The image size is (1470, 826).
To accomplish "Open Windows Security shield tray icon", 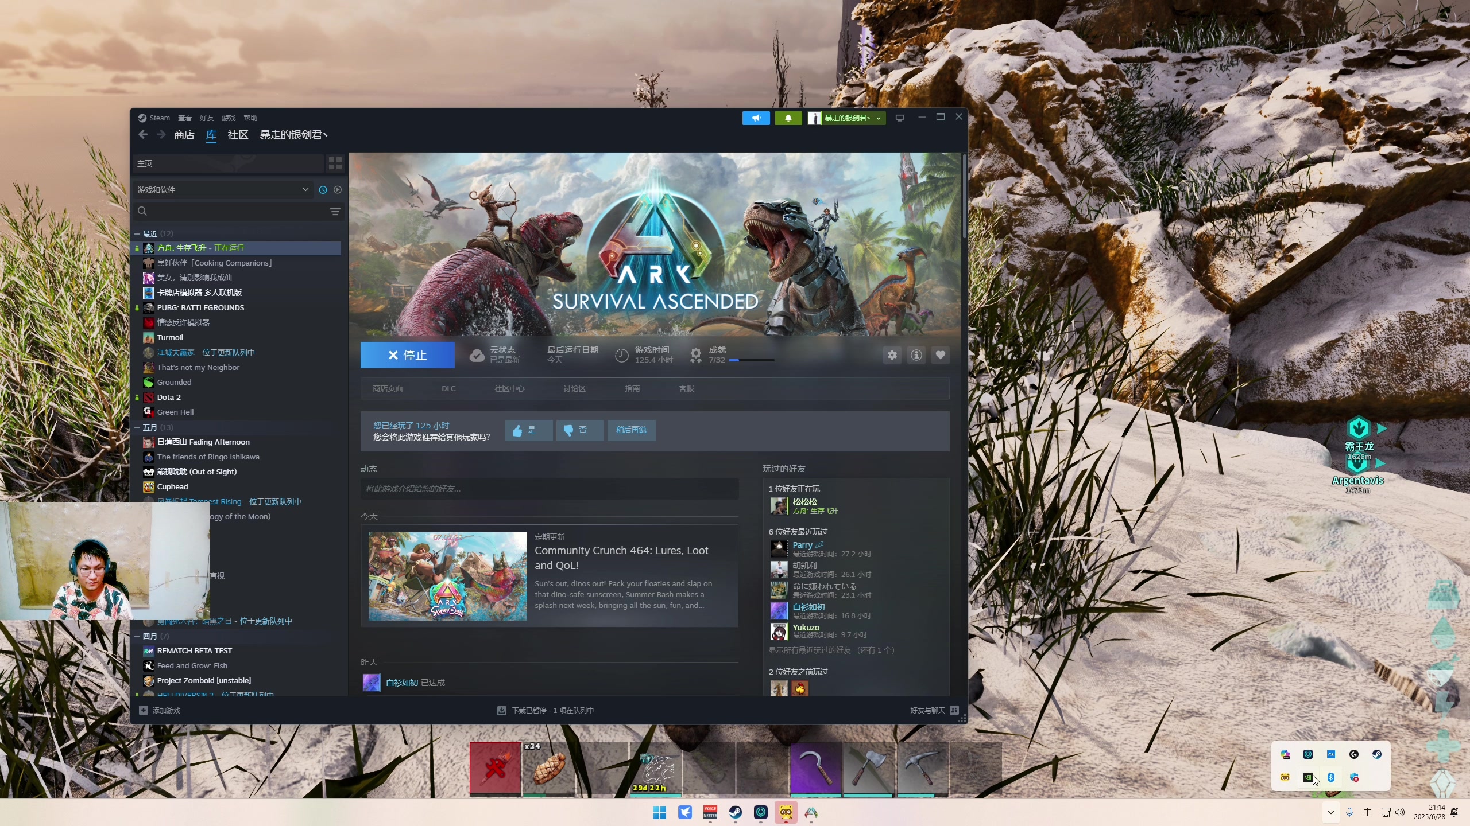I will (1354, 777).
